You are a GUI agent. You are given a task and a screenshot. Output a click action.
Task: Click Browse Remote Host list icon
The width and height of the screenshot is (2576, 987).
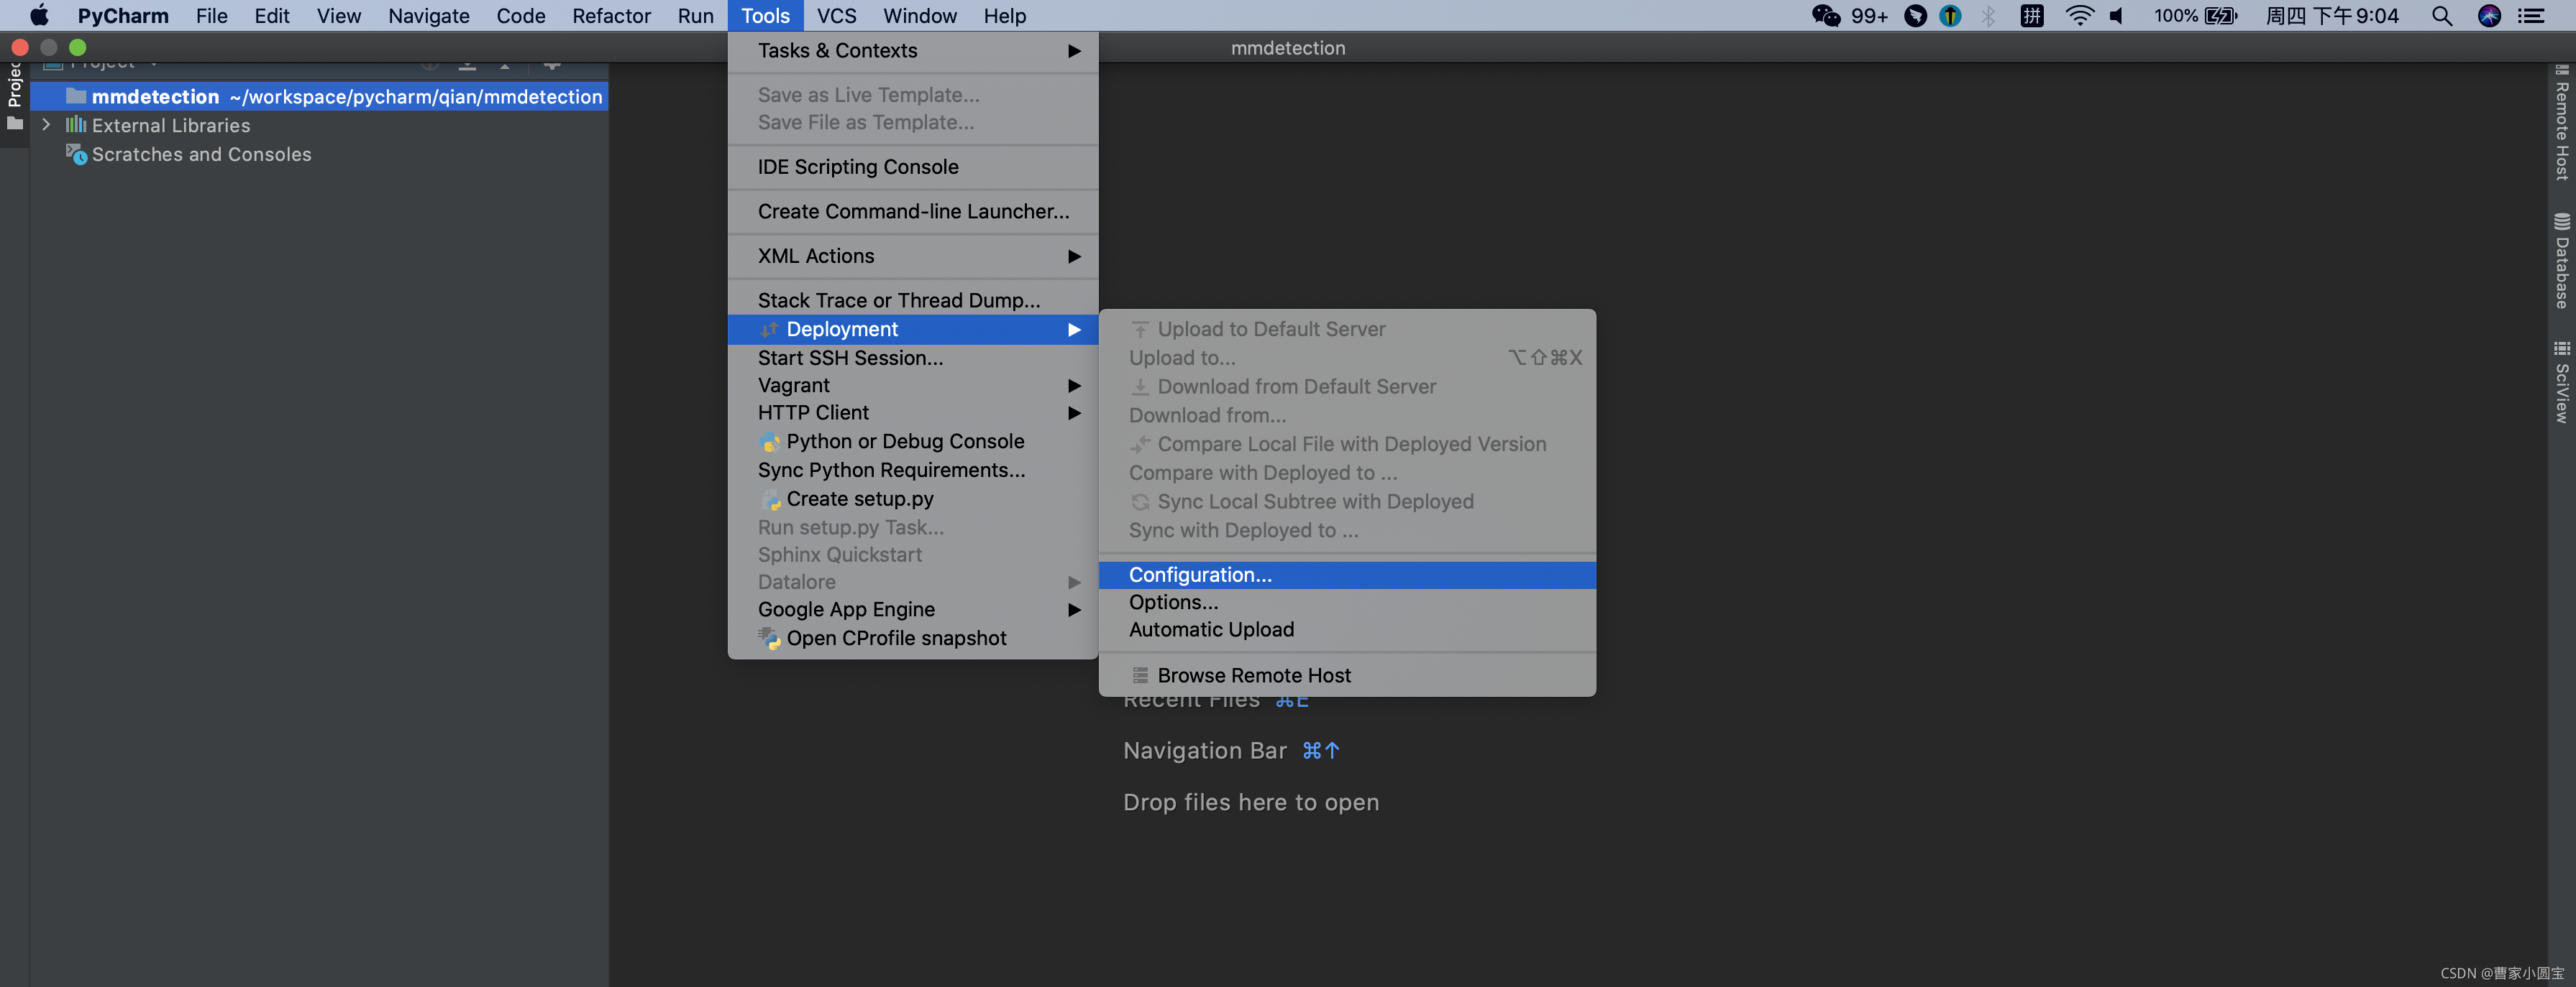[x=1140, y=675]
